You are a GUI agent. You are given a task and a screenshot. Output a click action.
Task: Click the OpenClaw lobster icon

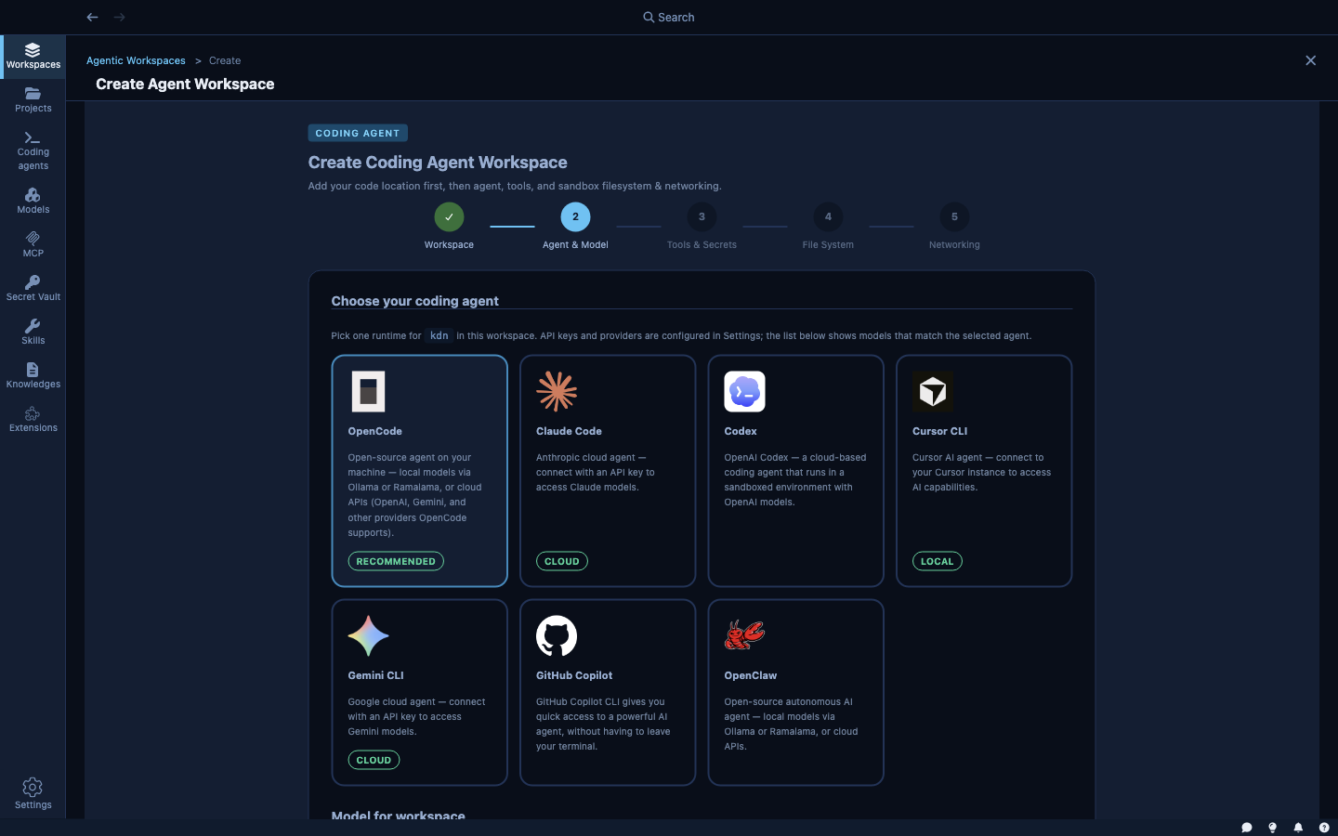pos(744,635)
